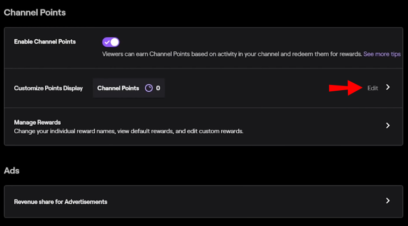The image size is (408, 226).
Task: Click the Enable Channel Points label
Action: (45, 42)
